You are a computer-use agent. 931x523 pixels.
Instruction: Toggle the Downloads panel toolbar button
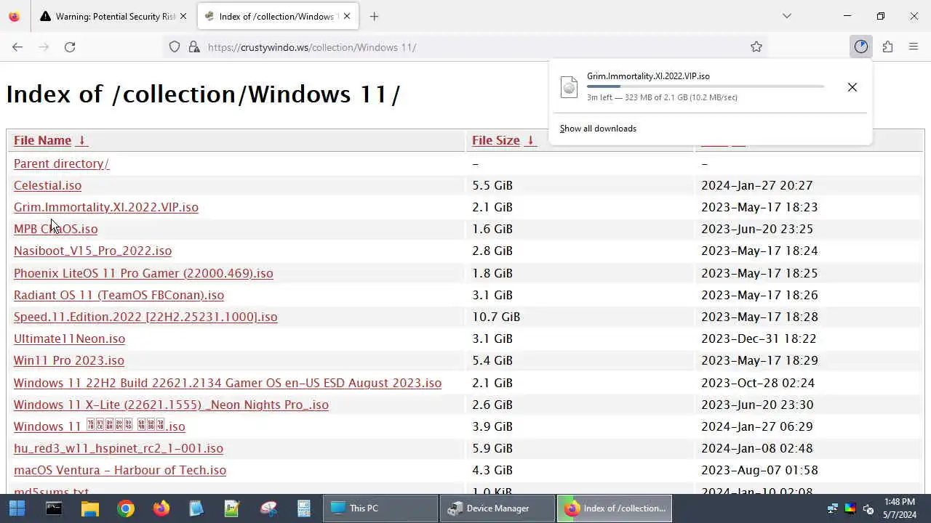[x=861, y=46]
